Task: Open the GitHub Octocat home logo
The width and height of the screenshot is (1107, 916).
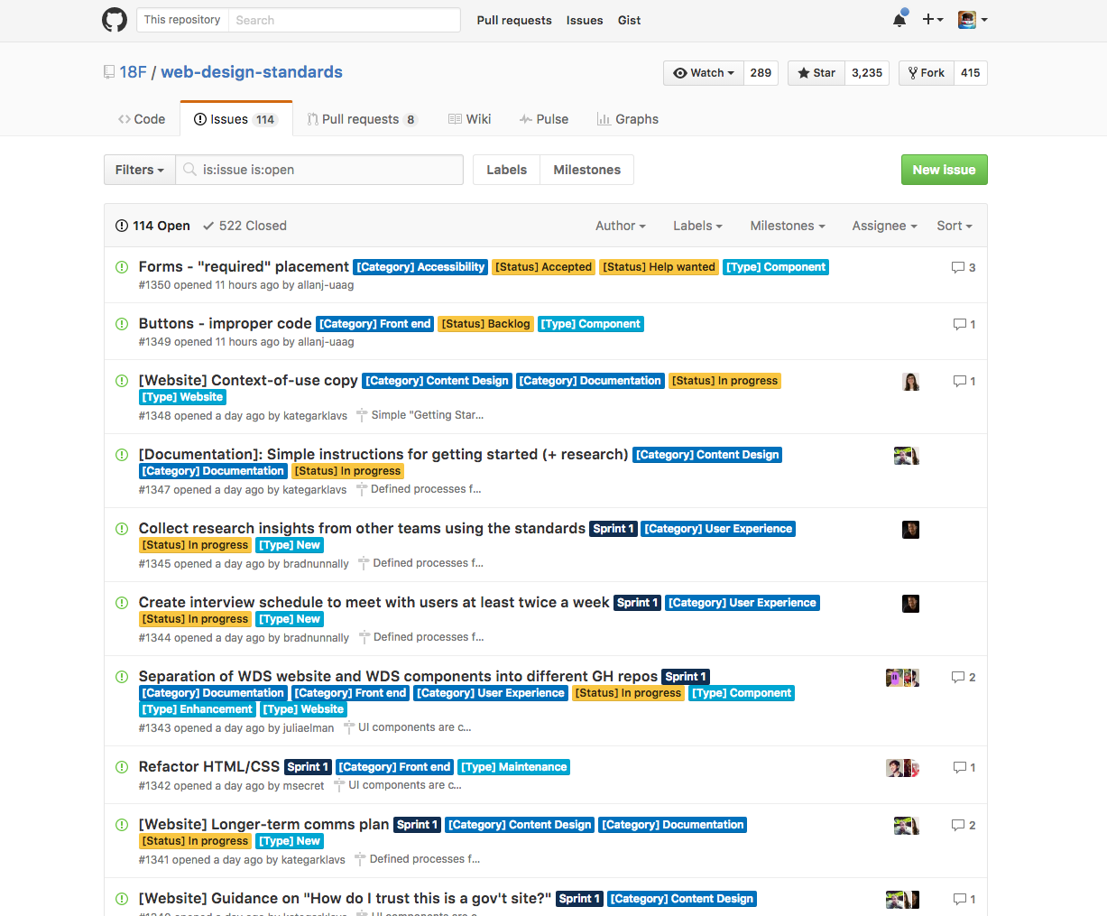Action: [115, 20]
